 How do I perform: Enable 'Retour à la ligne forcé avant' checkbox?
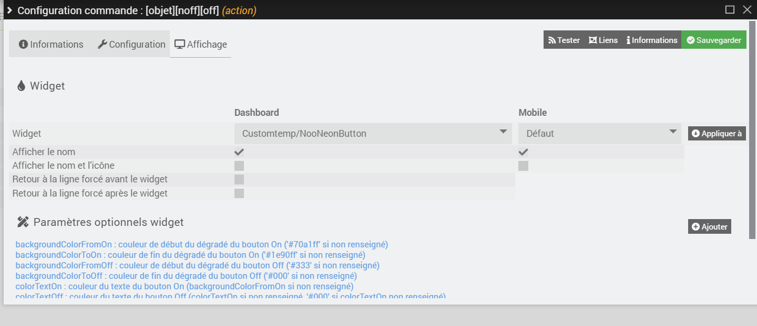[x=239, y=179]
